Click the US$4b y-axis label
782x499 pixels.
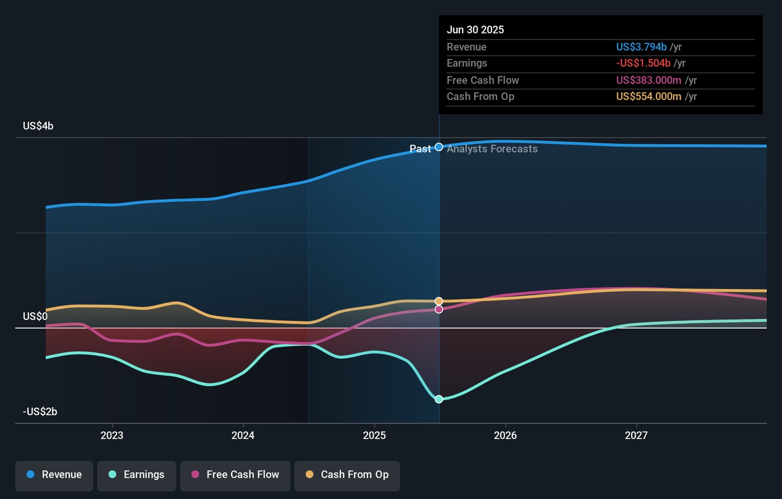[x=38, y=126]
